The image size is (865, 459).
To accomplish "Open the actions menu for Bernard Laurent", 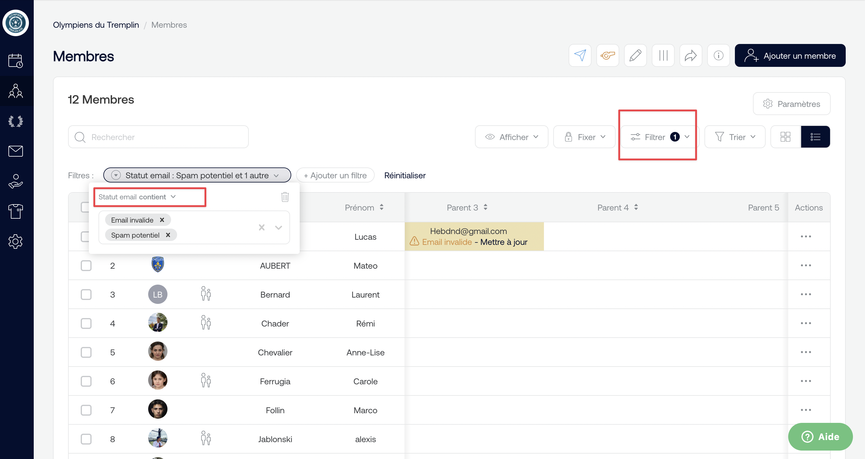I will pyautogui.click(x=806, y=294).
